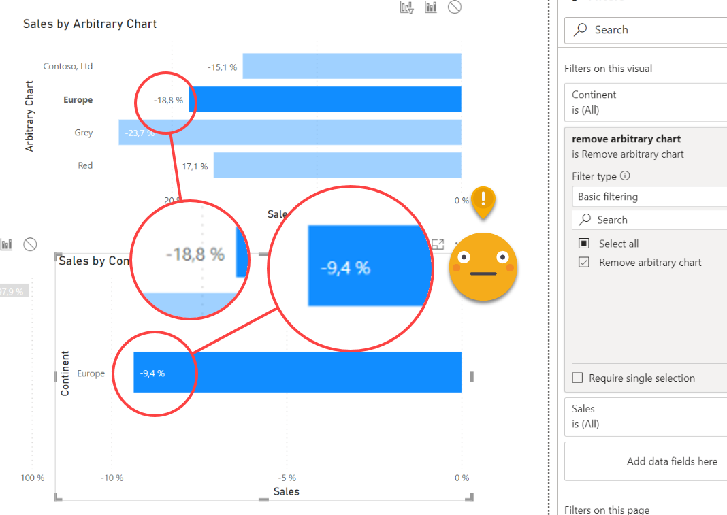Click the bar chart icon at left screen edge

7,244
